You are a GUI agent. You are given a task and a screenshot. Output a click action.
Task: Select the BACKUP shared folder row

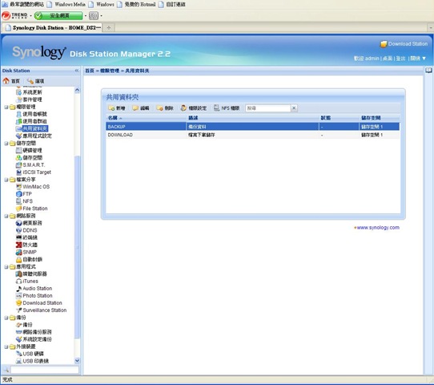pyautogui.click(x=253, y=127)
